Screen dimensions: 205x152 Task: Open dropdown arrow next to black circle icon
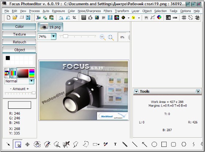(x=128, y=18)
